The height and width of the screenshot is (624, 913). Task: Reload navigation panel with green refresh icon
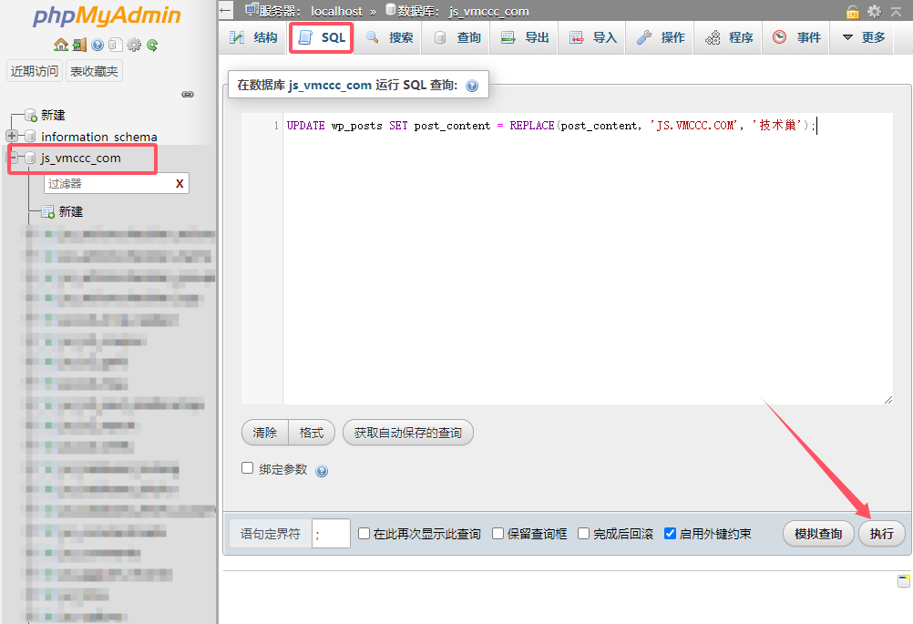click(152, 45)
